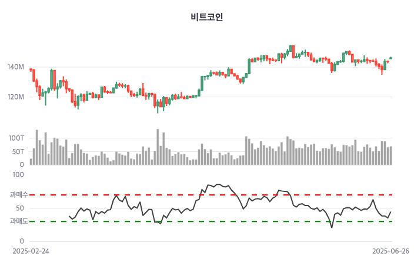
Task: Click the bottom 0 label on RSI axis
Action: coord(21,241)
